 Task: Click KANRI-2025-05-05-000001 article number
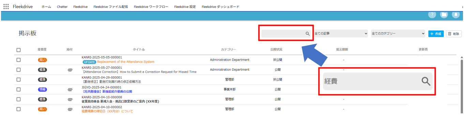102,58
